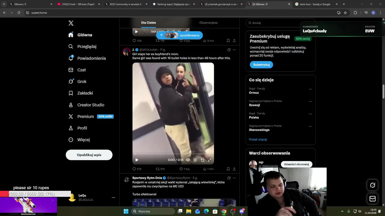385x216 pixels.
Task: Open options for Ormuz trend
Action: [x=310, y=89]
